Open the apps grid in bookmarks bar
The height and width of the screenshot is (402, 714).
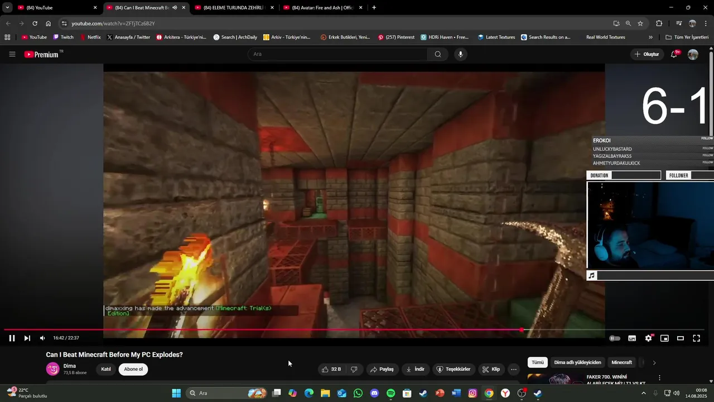[x=7, y=37]
